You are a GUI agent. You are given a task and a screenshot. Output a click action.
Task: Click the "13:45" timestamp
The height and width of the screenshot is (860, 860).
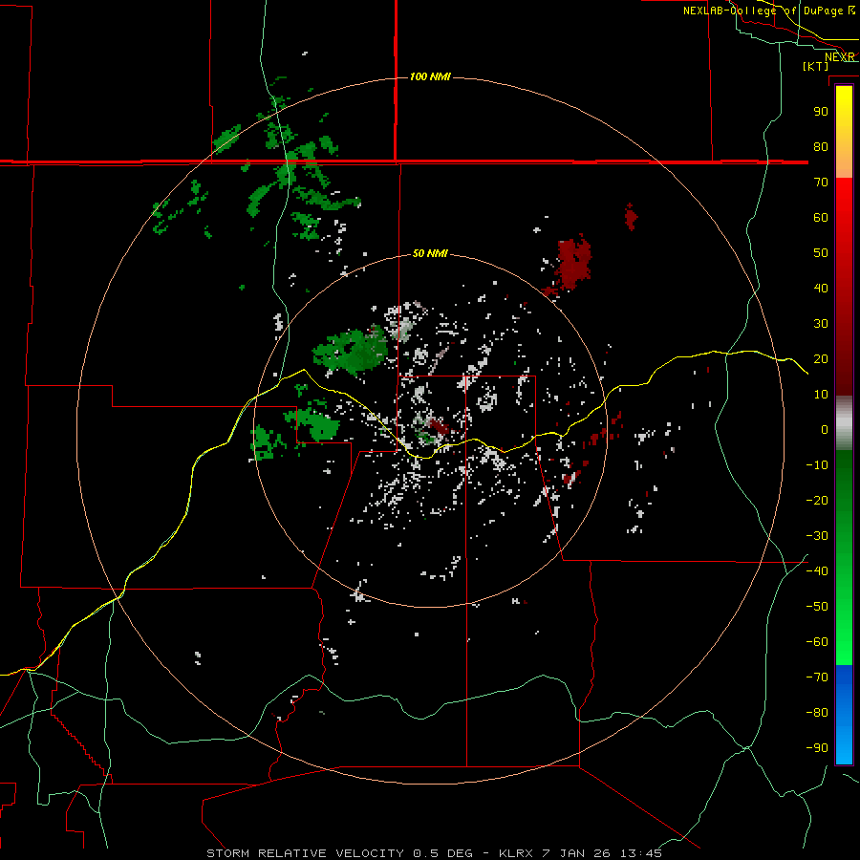coord(641,853)
